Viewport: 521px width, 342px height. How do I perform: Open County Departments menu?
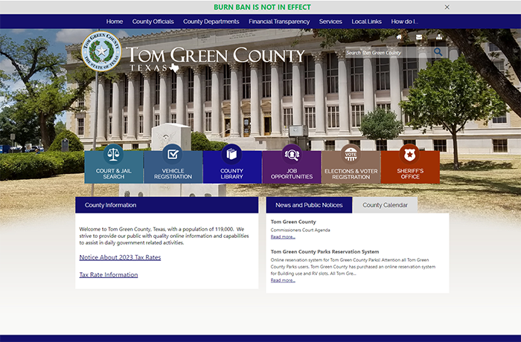pyautogui.click(x=211, y=22)
